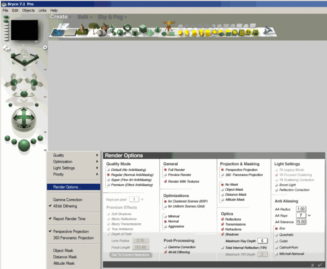
Task: Add a yellow cone spotlight
Action: click(187, 33)
